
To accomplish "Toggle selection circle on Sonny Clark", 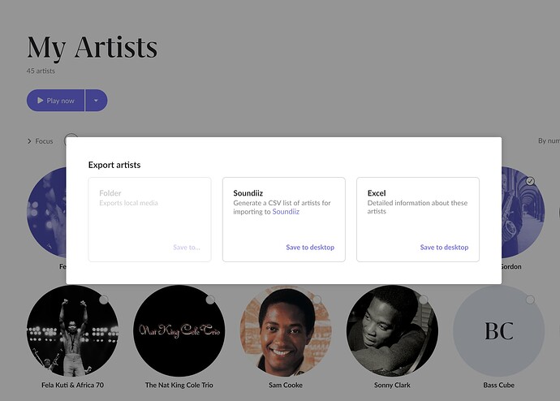I will tap(424, 300).
